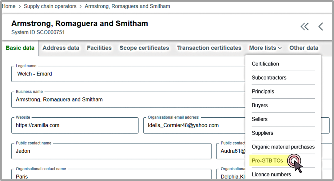This screenshot has width=334, height=181.
Task: Select Organic material purchases
Action: [x=283, y=147]
